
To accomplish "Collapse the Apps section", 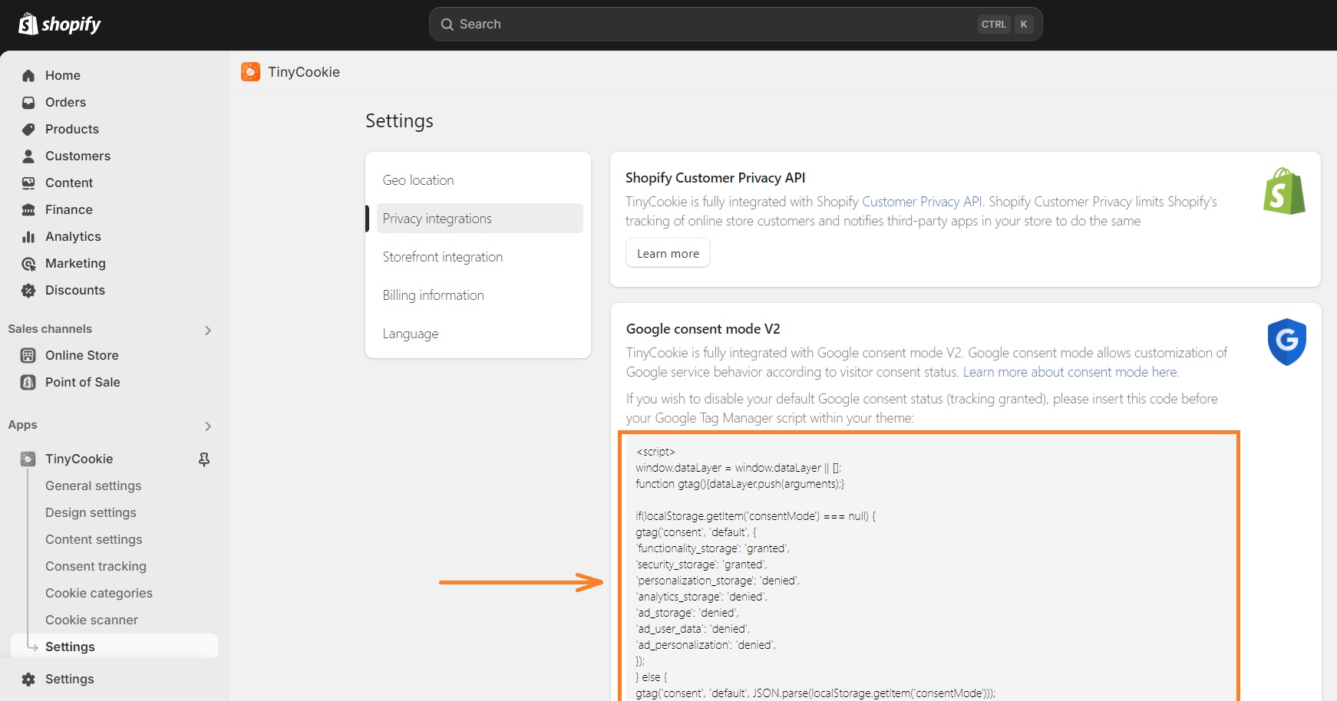I will click(x=208, y=426).
